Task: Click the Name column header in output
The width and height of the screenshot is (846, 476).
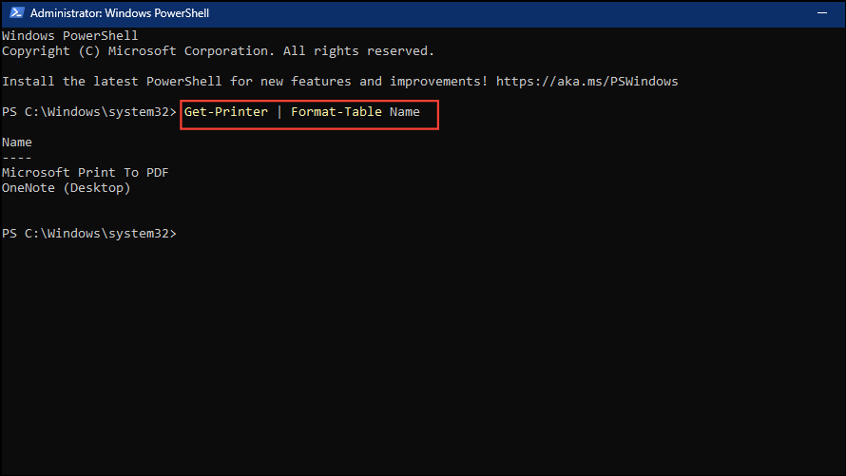Action: [17, 143]
